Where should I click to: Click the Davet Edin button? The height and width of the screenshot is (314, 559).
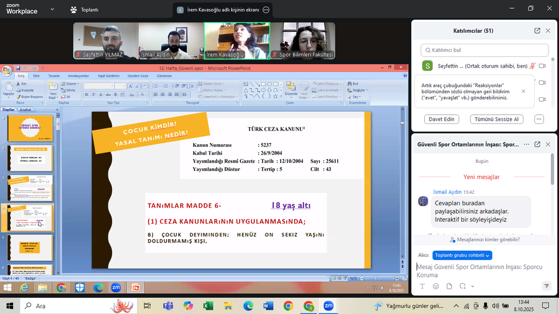click(x=441, y=119)
